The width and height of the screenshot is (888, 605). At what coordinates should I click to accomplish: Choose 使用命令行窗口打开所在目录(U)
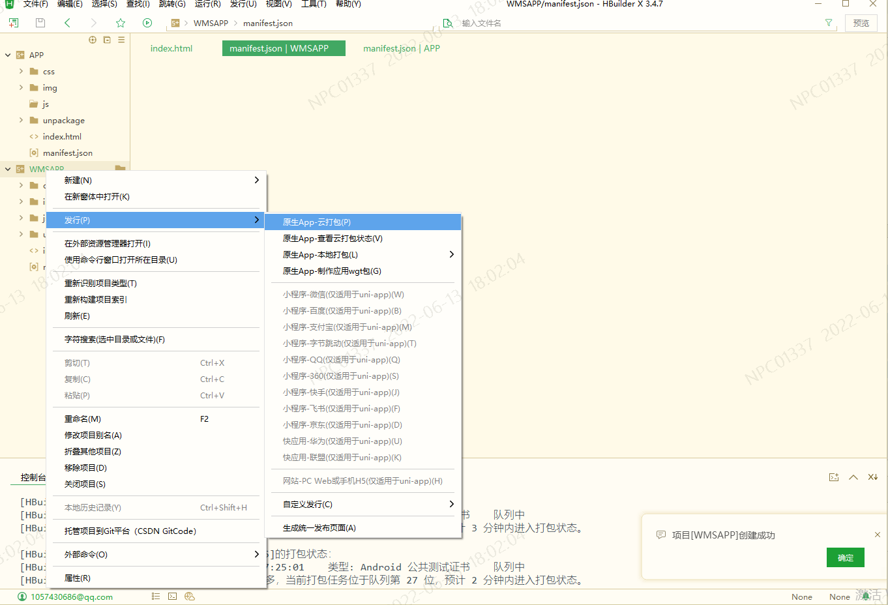pos(156,260)
